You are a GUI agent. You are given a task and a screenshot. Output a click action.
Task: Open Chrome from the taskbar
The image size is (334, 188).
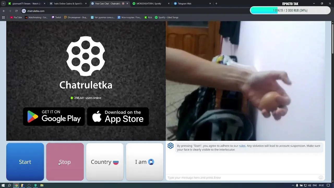point(16,185)
